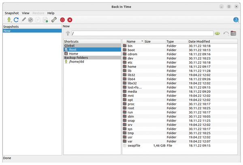The width and height of the screenshot is (243, 165).
Task: Open the help icon at toolbar right
Action: 236,19
